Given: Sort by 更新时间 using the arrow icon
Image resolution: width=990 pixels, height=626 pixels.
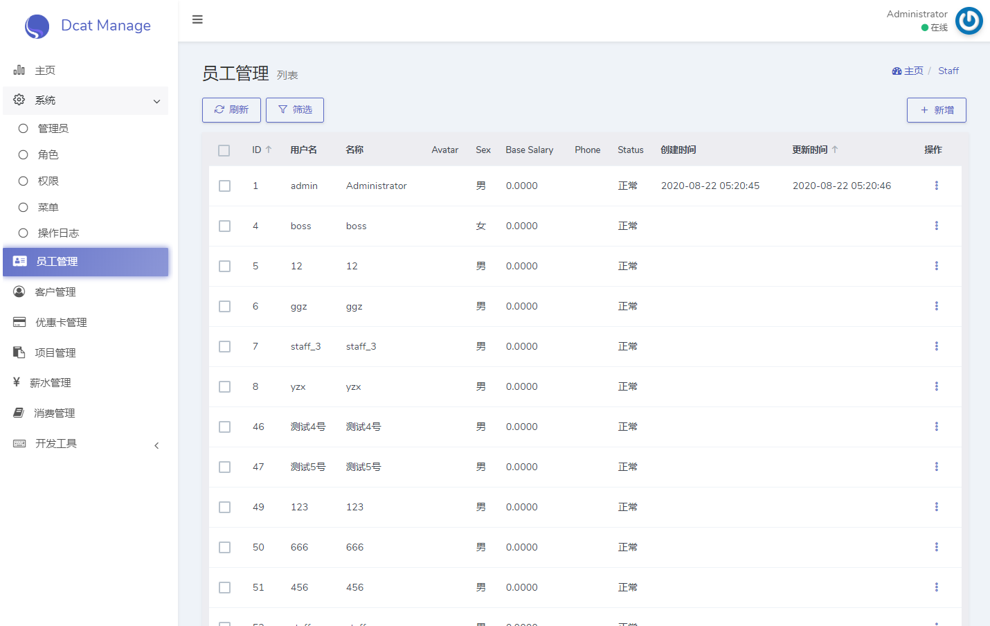Looking at the screenshot, I should pos(835,150).
